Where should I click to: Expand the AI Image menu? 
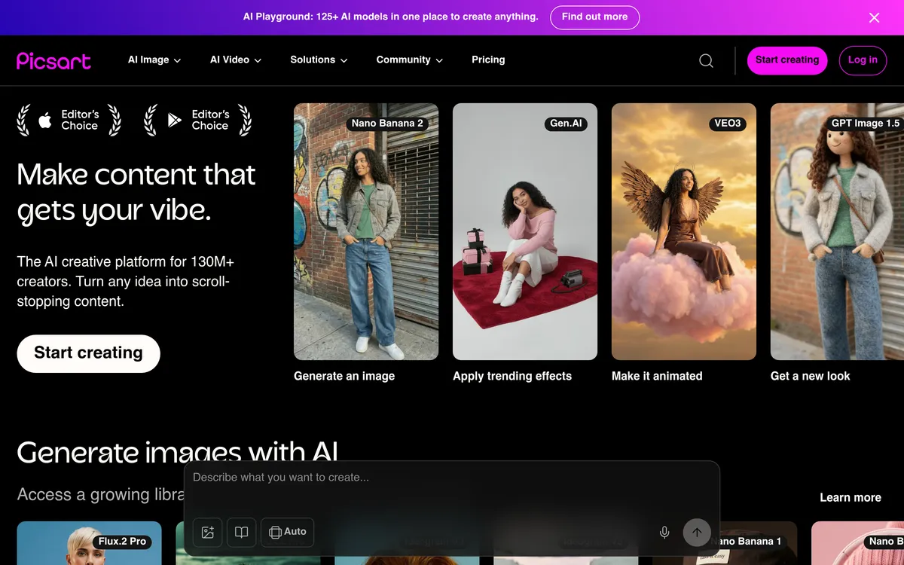click(154, 60)
